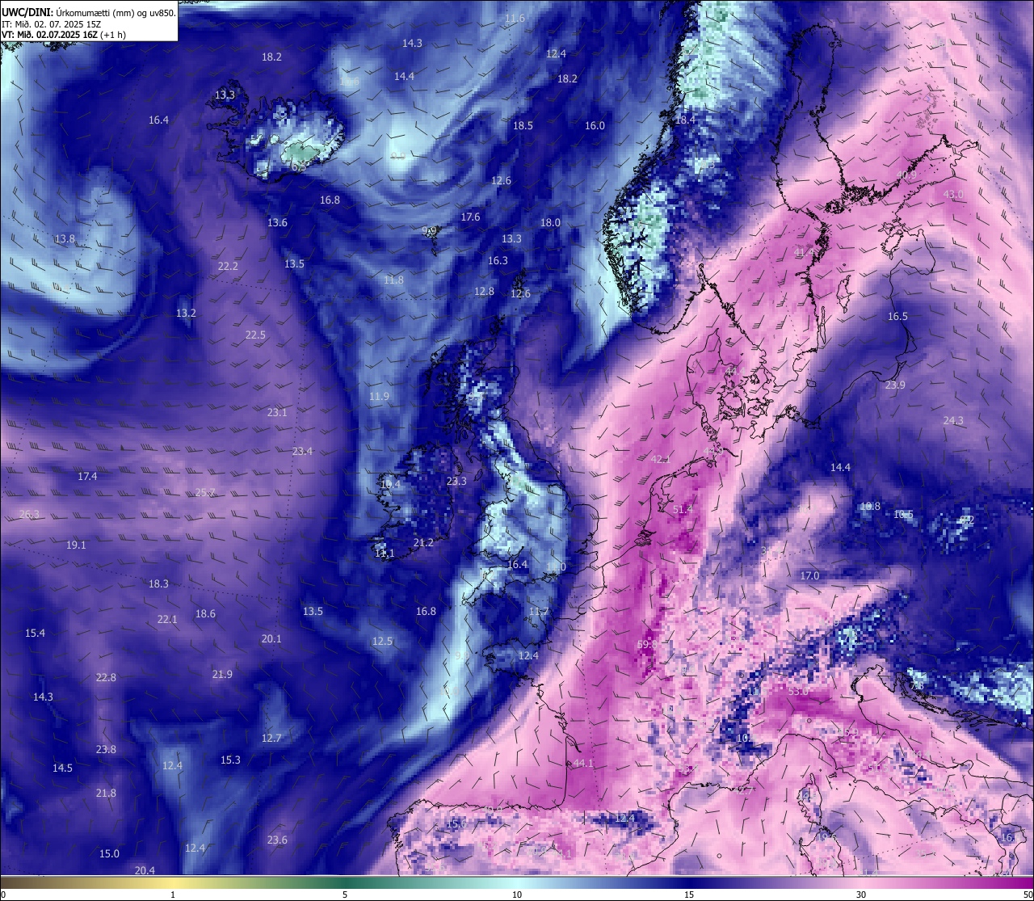The image size is (1034, 901).
Task: Select the 23.8 value label
Action: point(106,749)
